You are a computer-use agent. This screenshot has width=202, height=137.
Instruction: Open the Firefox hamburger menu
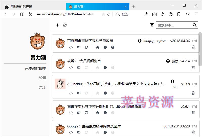(196, 14)
